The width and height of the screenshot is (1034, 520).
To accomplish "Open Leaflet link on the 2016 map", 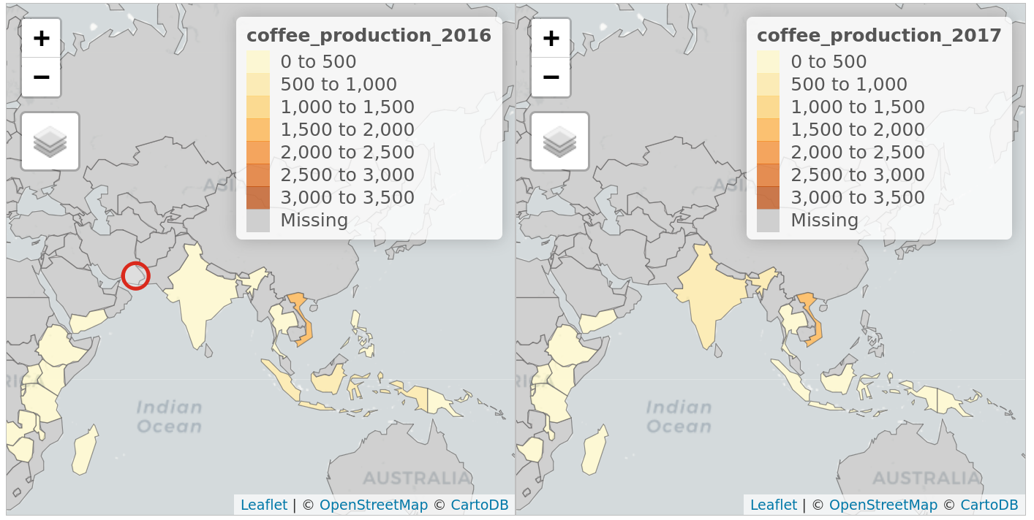I will pos(264,505).
